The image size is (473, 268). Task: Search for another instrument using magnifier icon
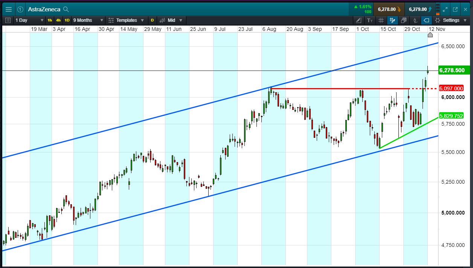click(66, 9)
